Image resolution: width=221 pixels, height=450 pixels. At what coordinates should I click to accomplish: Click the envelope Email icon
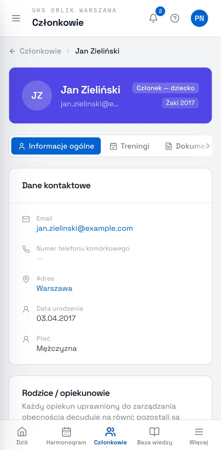coord(26,219)
